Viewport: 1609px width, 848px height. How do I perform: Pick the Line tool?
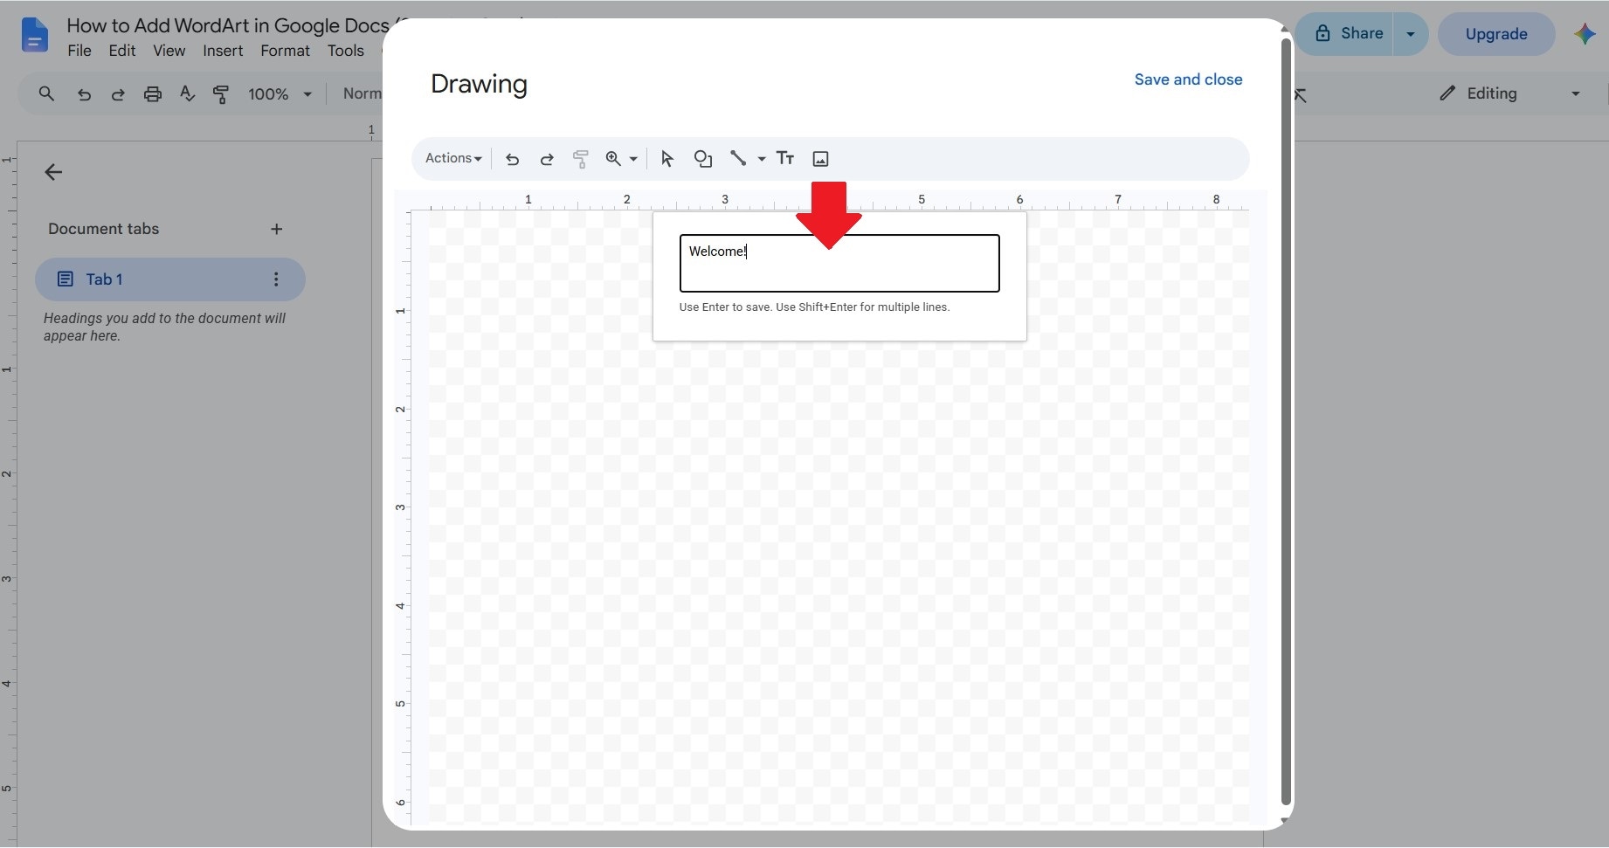click(x=738, y=159)
